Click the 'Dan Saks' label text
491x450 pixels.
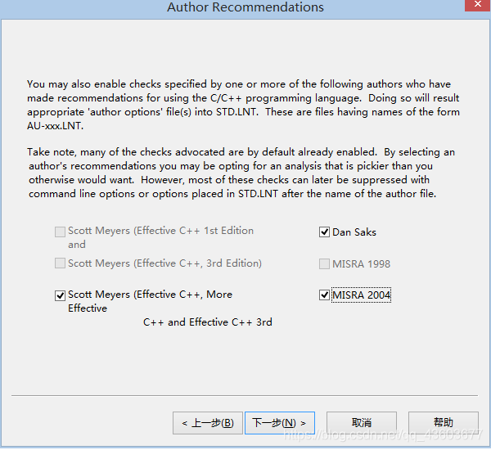click(x=354, y=232)
